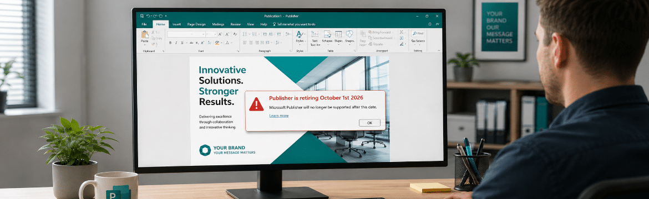Viewport: 649px width, 199px height.
Task: Open the File menu
Action: tap(144, 24)
